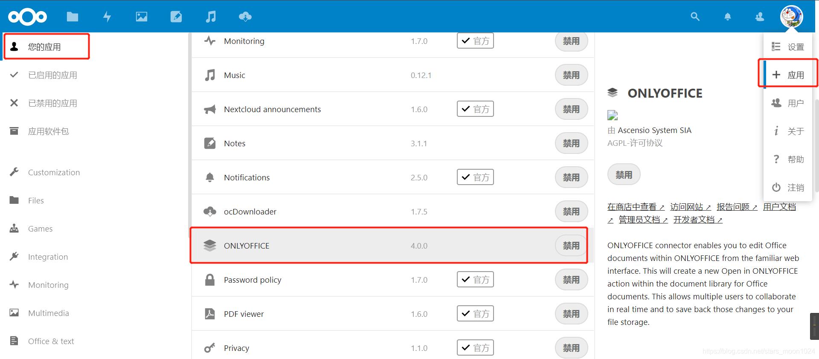Open the Office & text category
Viewport: 819px width, 359px height.
tap(51, 341)
